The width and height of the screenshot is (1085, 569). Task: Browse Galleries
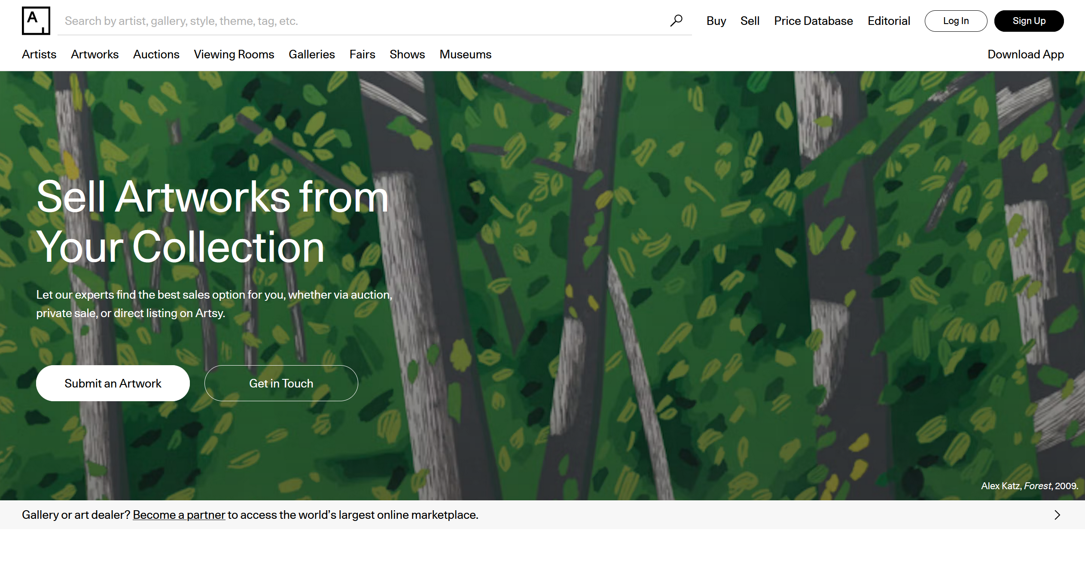click(311, 54)
